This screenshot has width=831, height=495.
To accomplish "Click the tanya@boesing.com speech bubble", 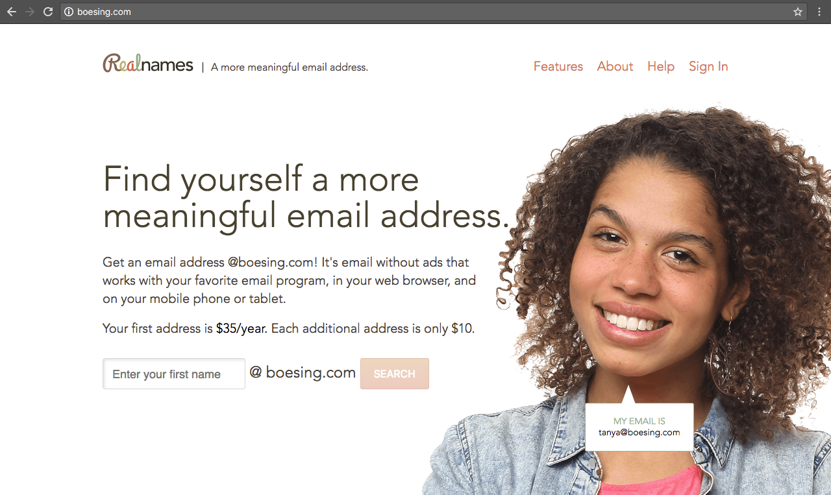I will 639,426.
